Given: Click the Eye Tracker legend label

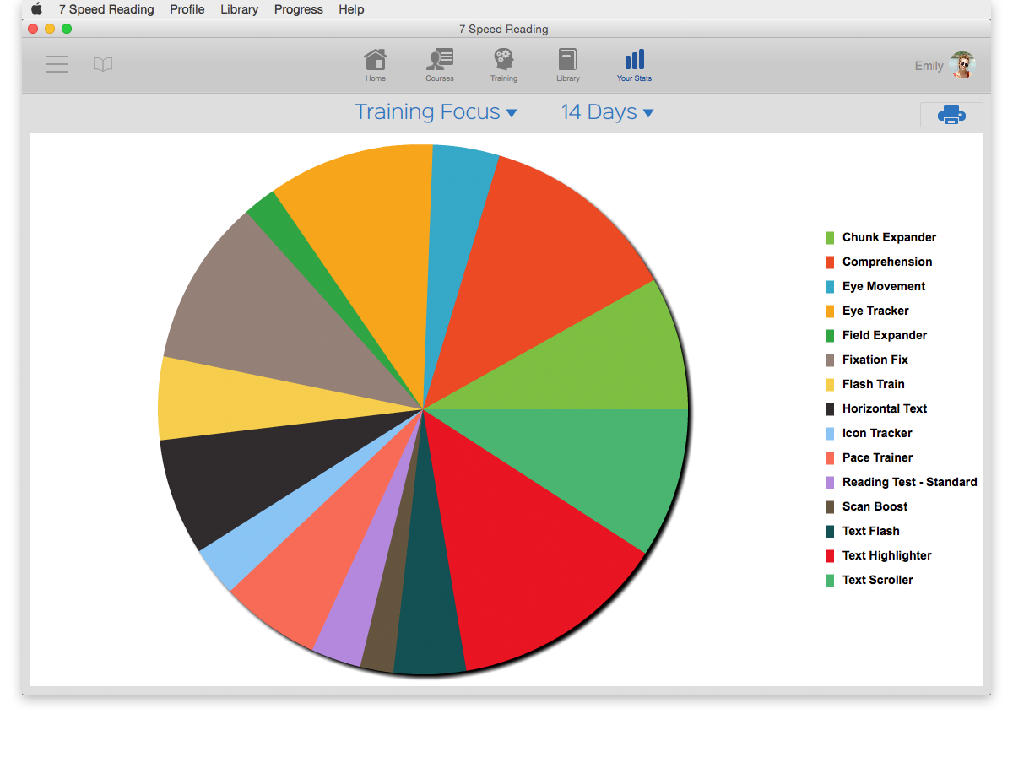Looking at the screenshot, I should click(x=875, y=311).
